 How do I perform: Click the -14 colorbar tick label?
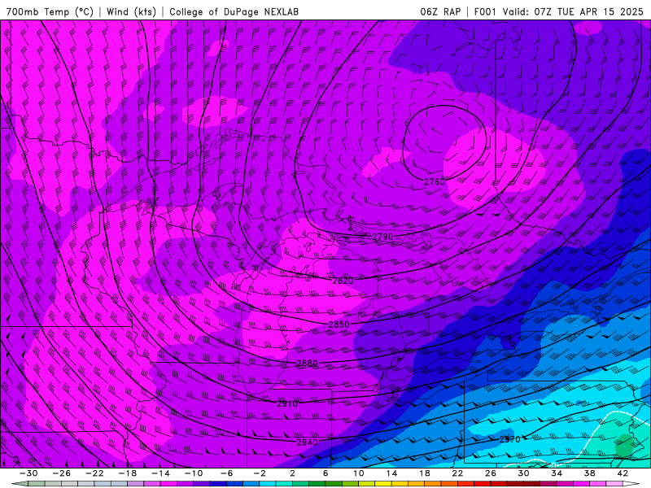pyautogui.click(x=160, y=473)
